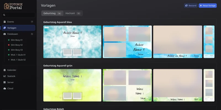Click the Geburtstag count badge 14

point(59,13)
